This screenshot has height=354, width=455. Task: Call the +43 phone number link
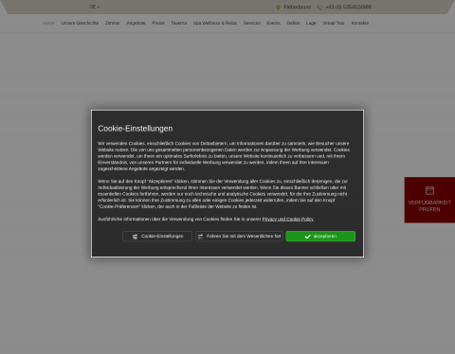coord(348,7)
